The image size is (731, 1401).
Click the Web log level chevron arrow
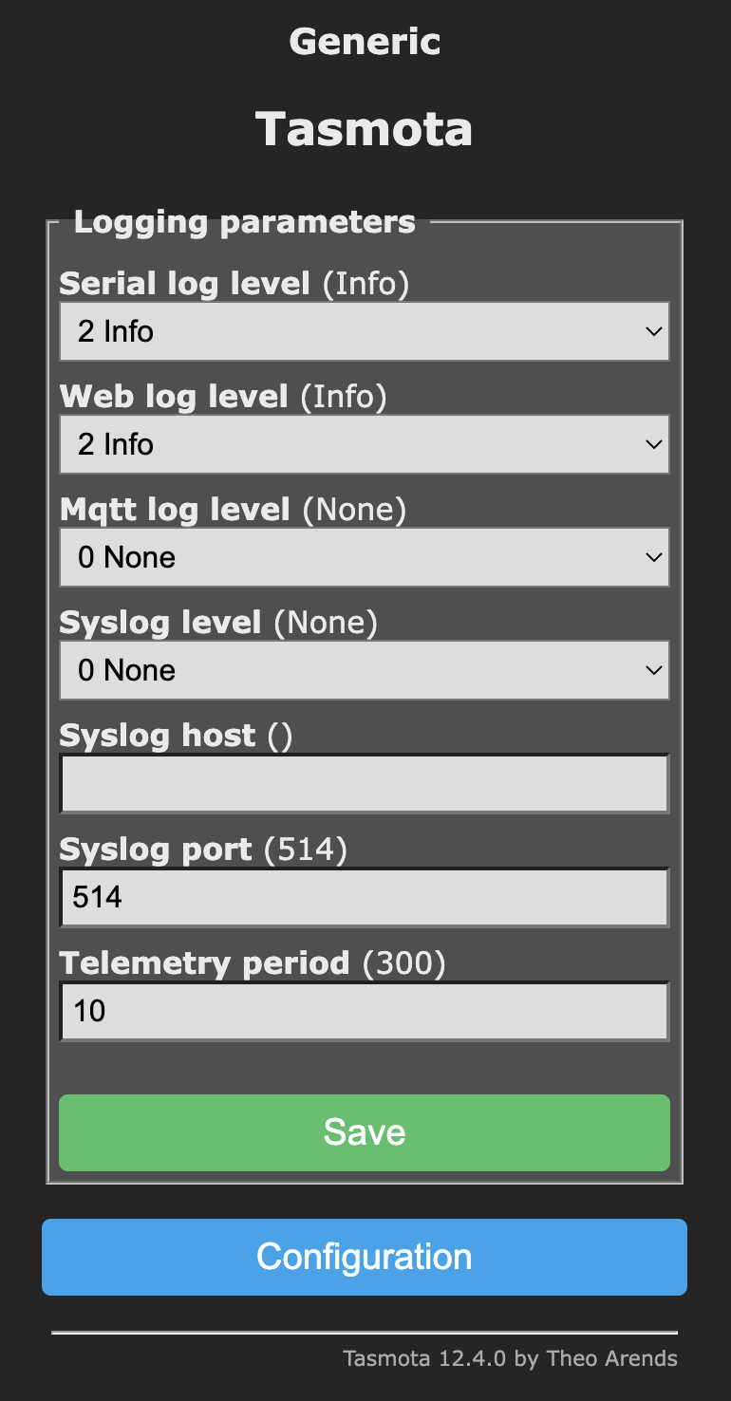coord(653,443)
